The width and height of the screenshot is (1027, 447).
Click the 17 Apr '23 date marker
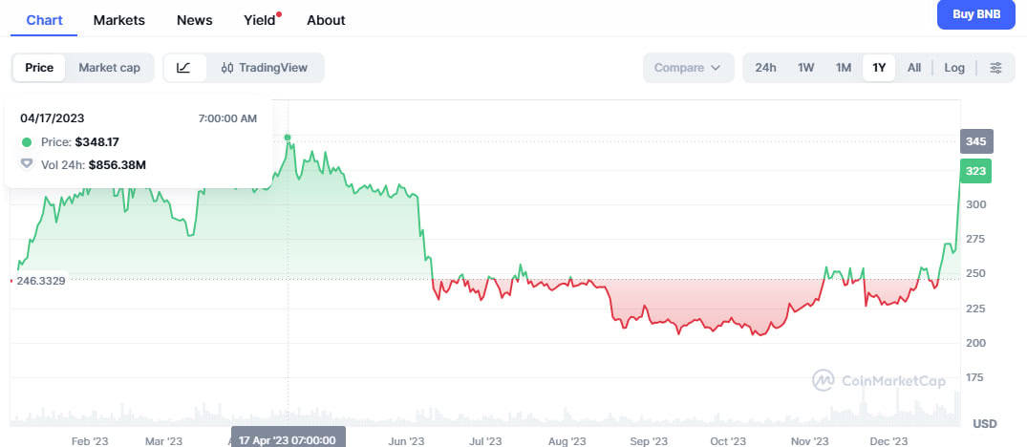coord(288,439)
